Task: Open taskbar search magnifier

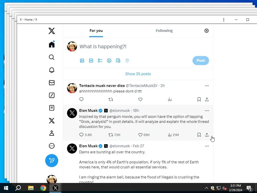Action: pos(18,188)
